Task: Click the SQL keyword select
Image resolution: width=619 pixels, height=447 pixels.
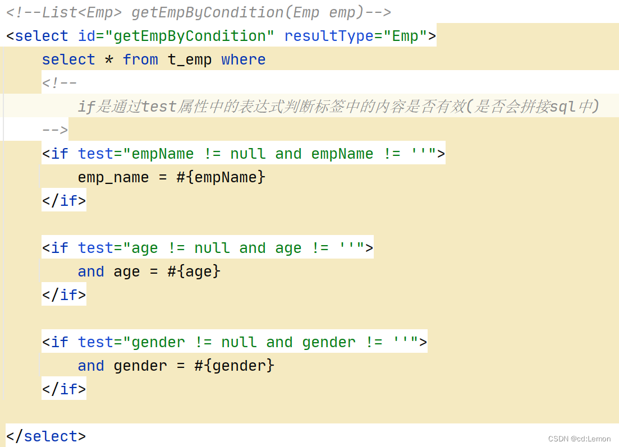Action: coord(68,59)
